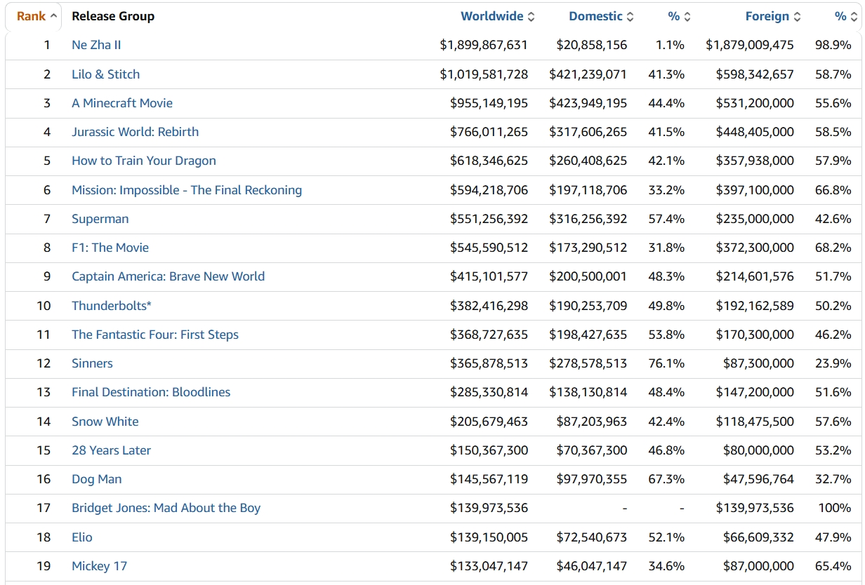Select rank number 12 cell
This screenshot has width=865, height=585.
click(44, 363)
